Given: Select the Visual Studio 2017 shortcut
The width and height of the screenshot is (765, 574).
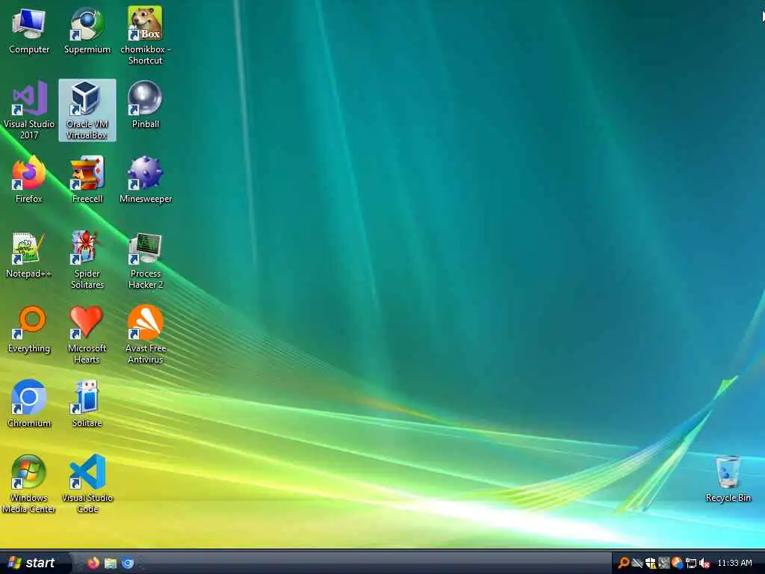Looking at the screenshot, I should click(x=29, y=111).
